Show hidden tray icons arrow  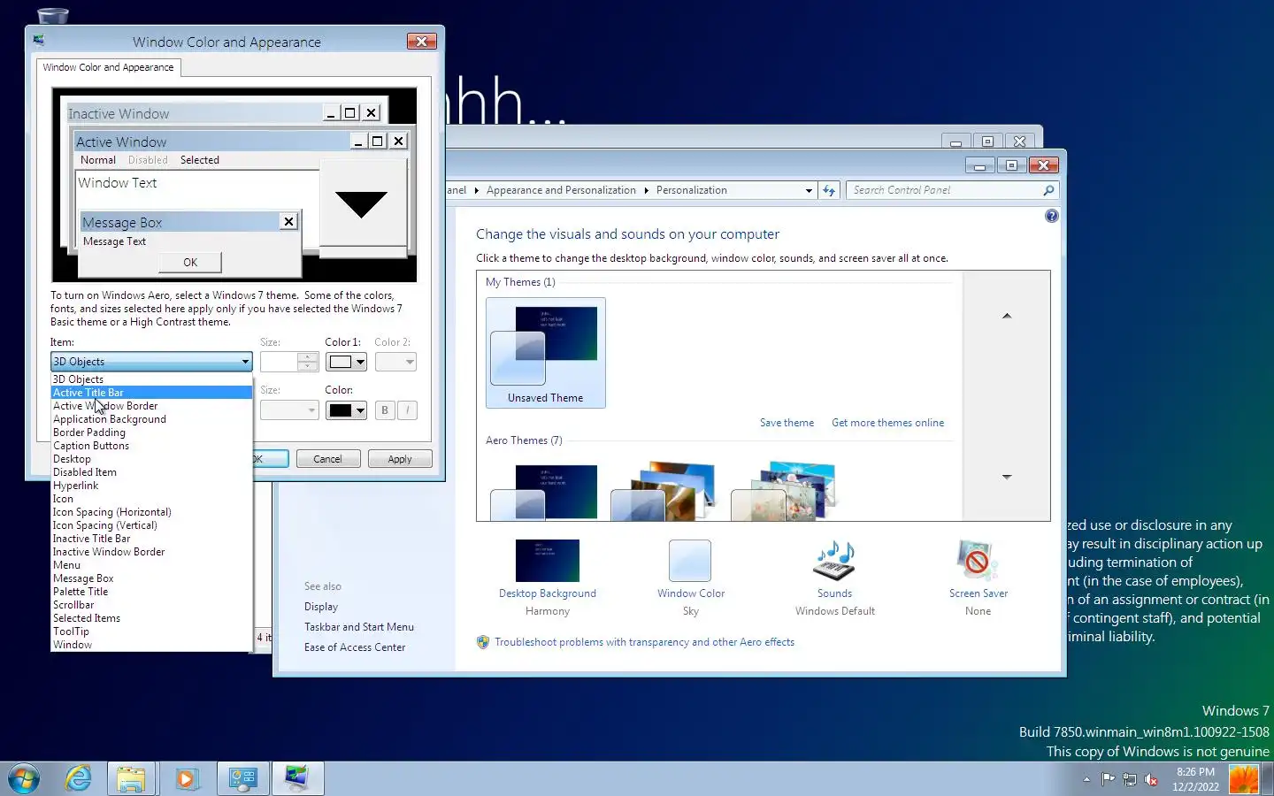click(x=1086, y=779)
